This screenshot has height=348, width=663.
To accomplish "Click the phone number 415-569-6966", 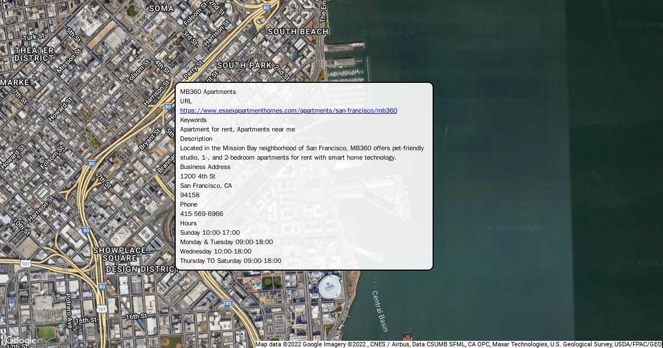I will pos(202,214).
